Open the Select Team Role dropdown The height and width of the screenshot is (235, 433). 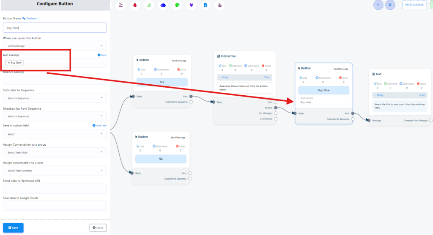[55, 152]
